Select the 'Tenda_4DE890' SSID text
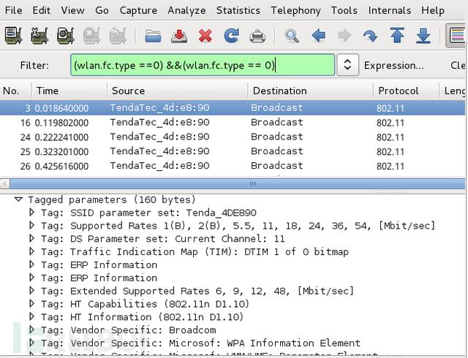This screenshot has width=468, height=358. tap(221, 213)
